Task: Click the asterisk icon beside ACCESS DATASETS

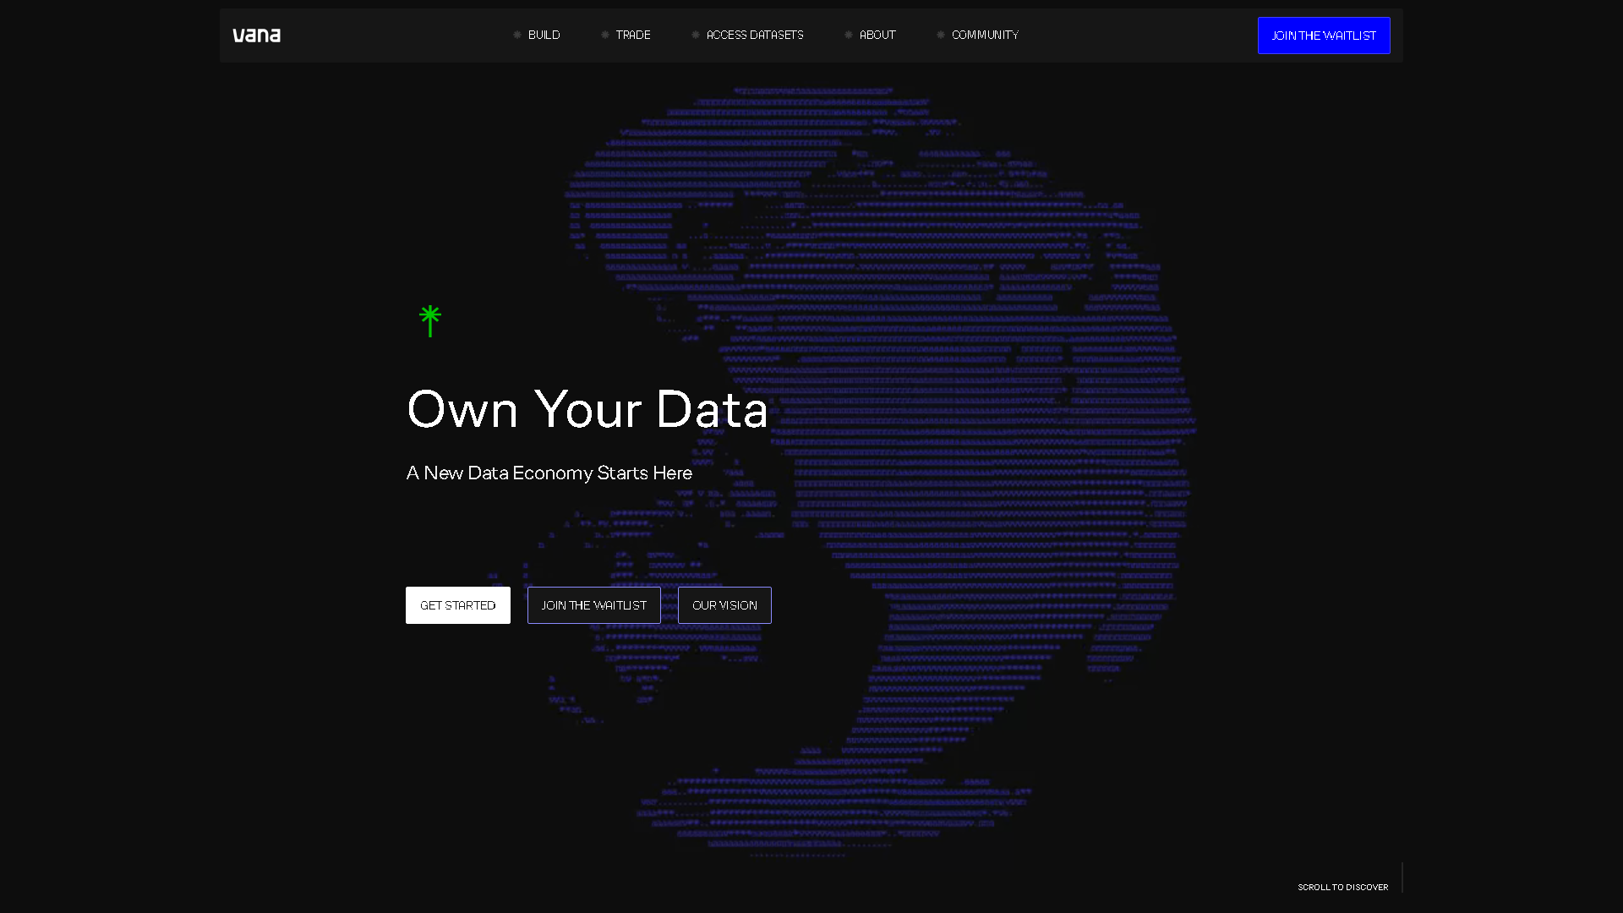Action: pos(694,35)
